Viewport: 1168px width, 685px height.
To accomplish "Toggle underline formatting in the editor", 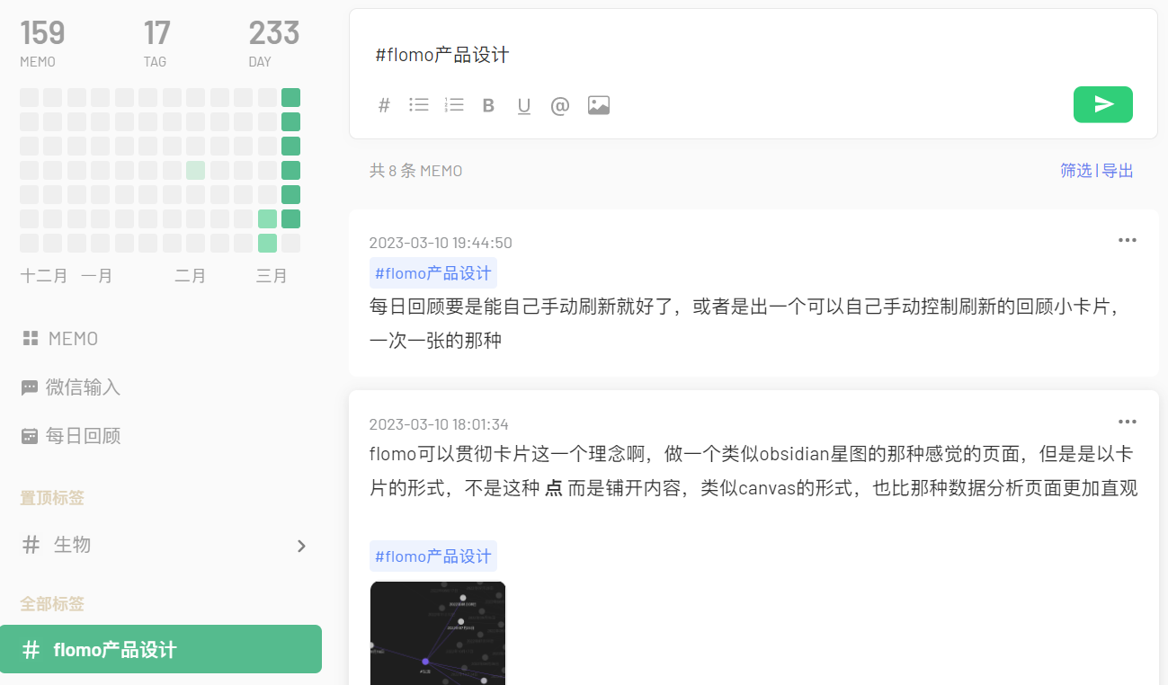I will point(524,106).
